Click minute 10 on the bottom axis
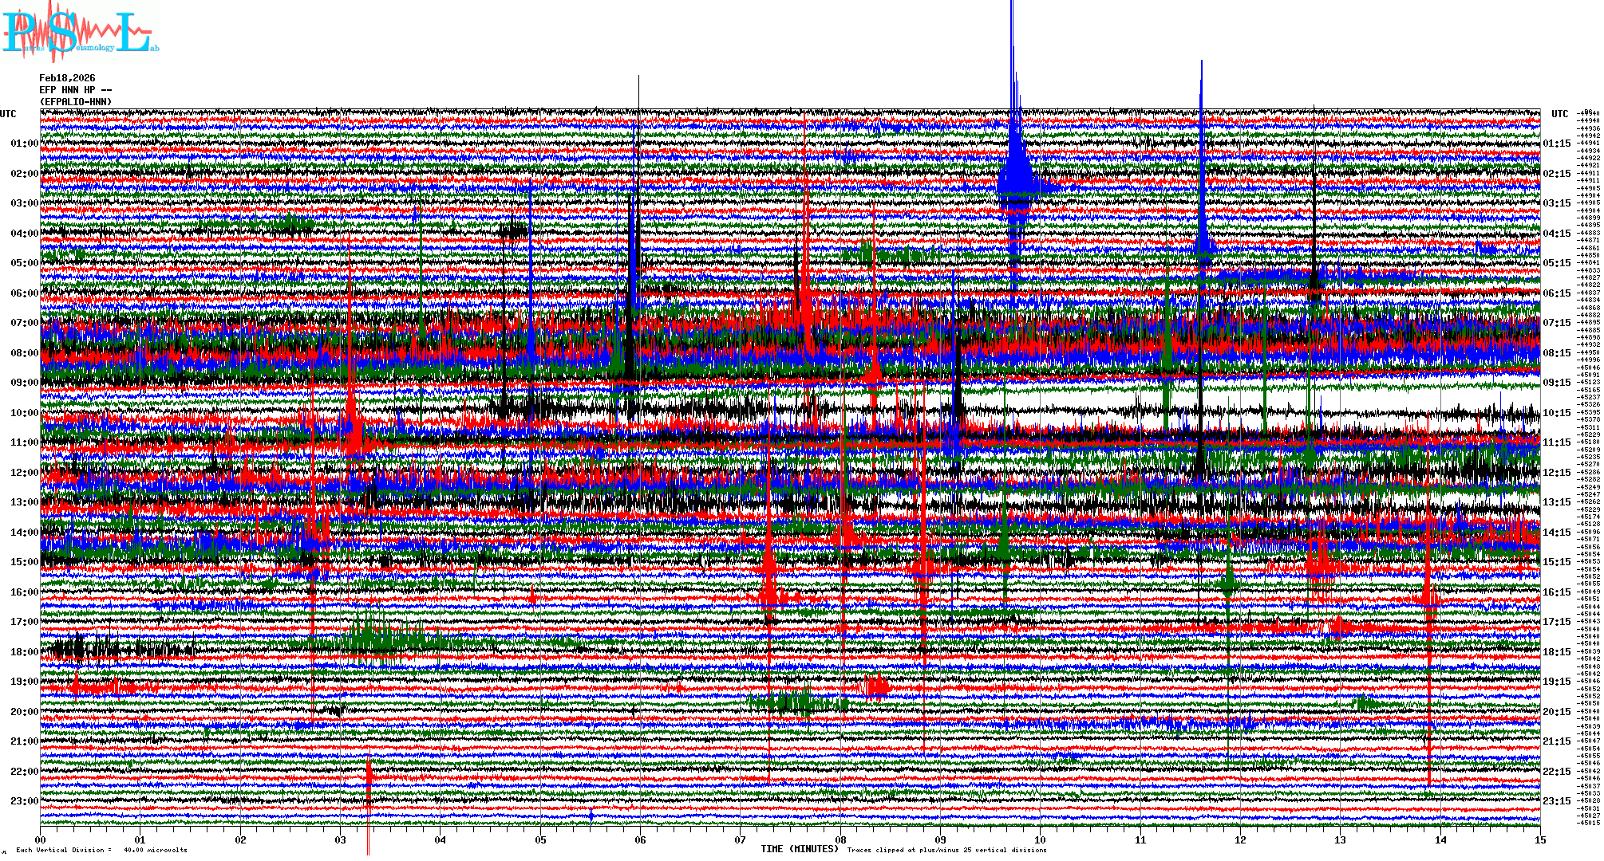 (x=1040, y=840)
